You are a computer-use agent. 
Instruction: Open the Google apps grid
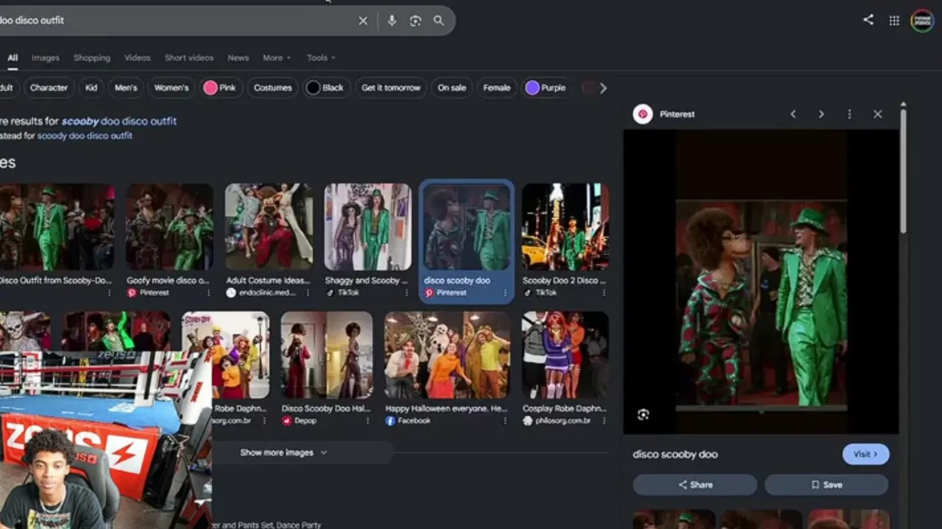(x=894, y=21)
